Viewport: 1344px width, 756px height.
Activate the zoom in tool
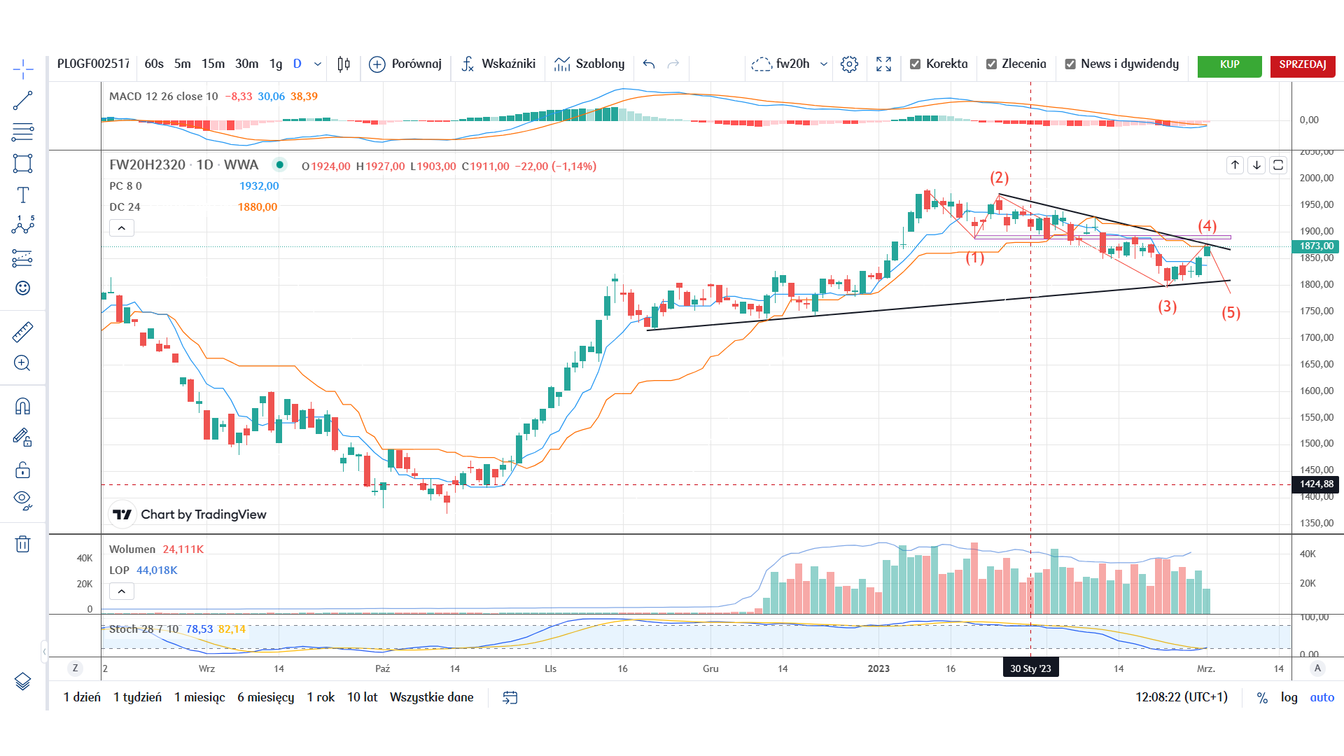[x=22, y=363]
